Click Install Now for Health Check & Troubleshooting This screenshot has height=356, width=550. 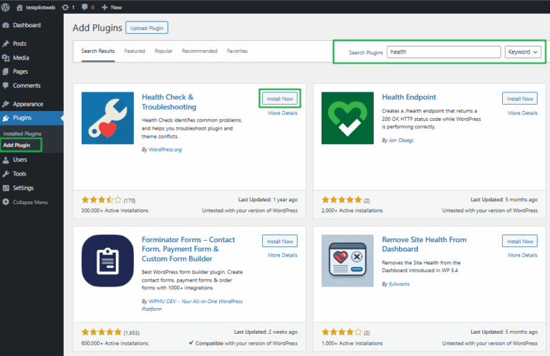click(x=279, y=99)
